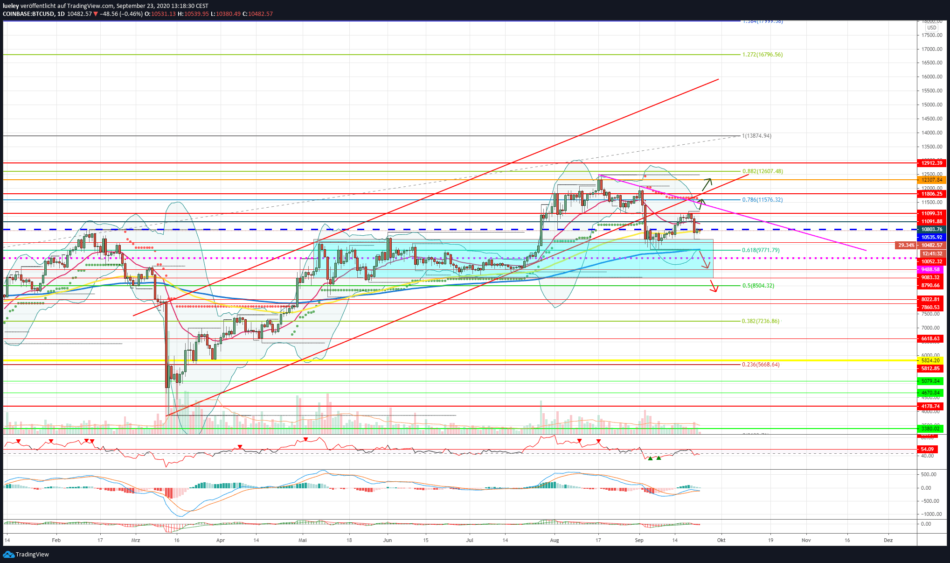Select the 5812.85 price label
The height and width of the screenshot is (563, 950).
click(931, 368)
